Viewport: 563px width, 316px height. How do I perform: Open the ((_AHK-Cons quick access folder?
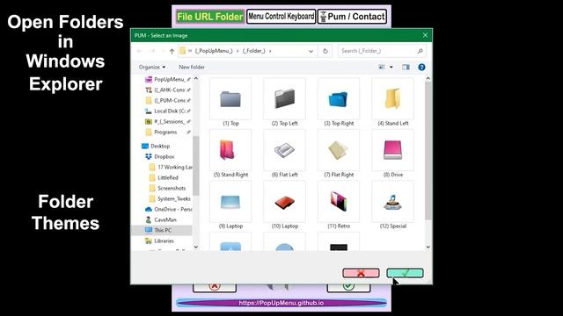pos(167,90)
